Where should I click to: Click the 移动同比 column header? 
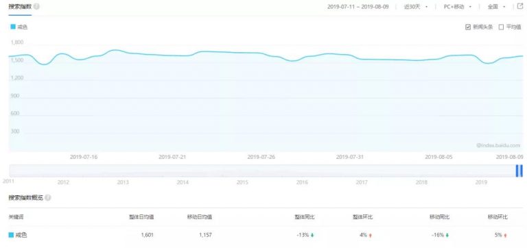point(440,217)
